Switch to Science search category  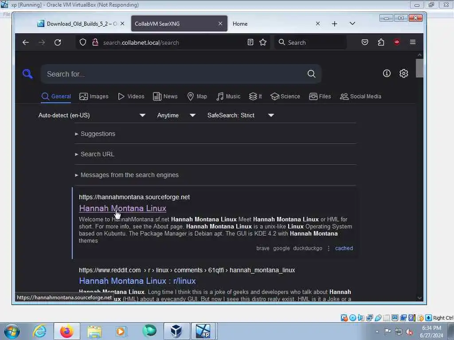(285, 96)
